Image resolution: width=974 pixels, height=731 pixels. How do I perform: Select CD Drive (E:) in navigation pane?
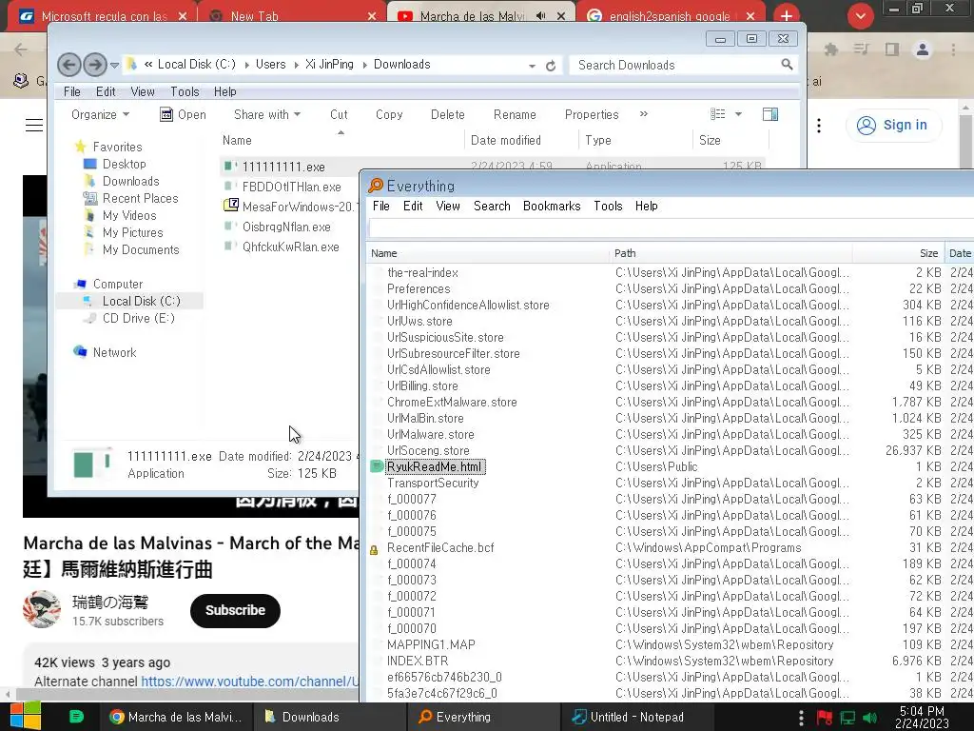(138, 318)
